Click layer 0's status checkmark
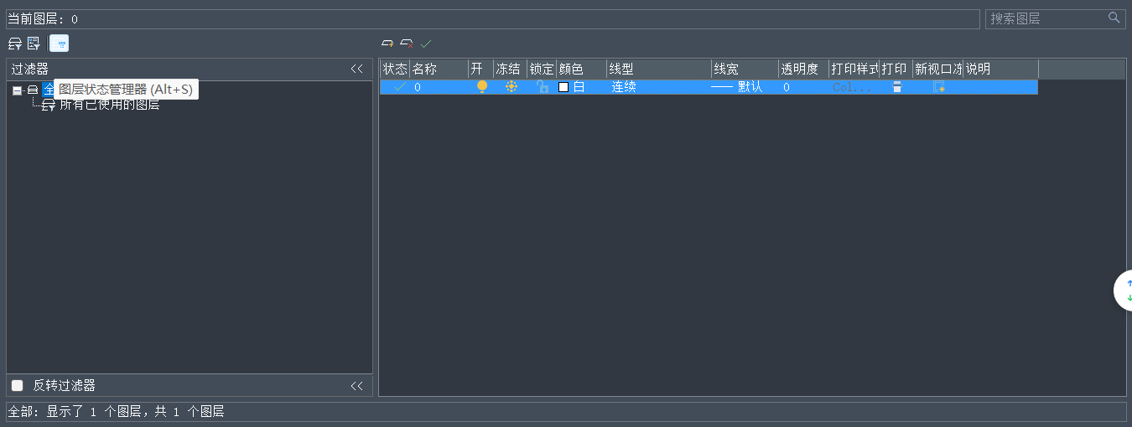 (399, 87)
